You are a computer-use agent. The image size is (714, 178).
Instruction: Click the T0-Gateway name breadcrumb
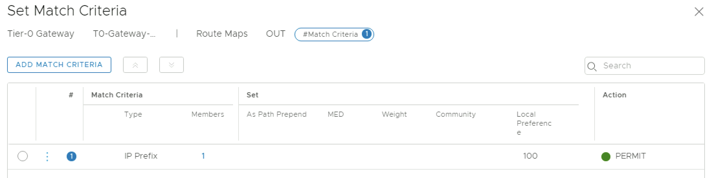pos(124,34)
